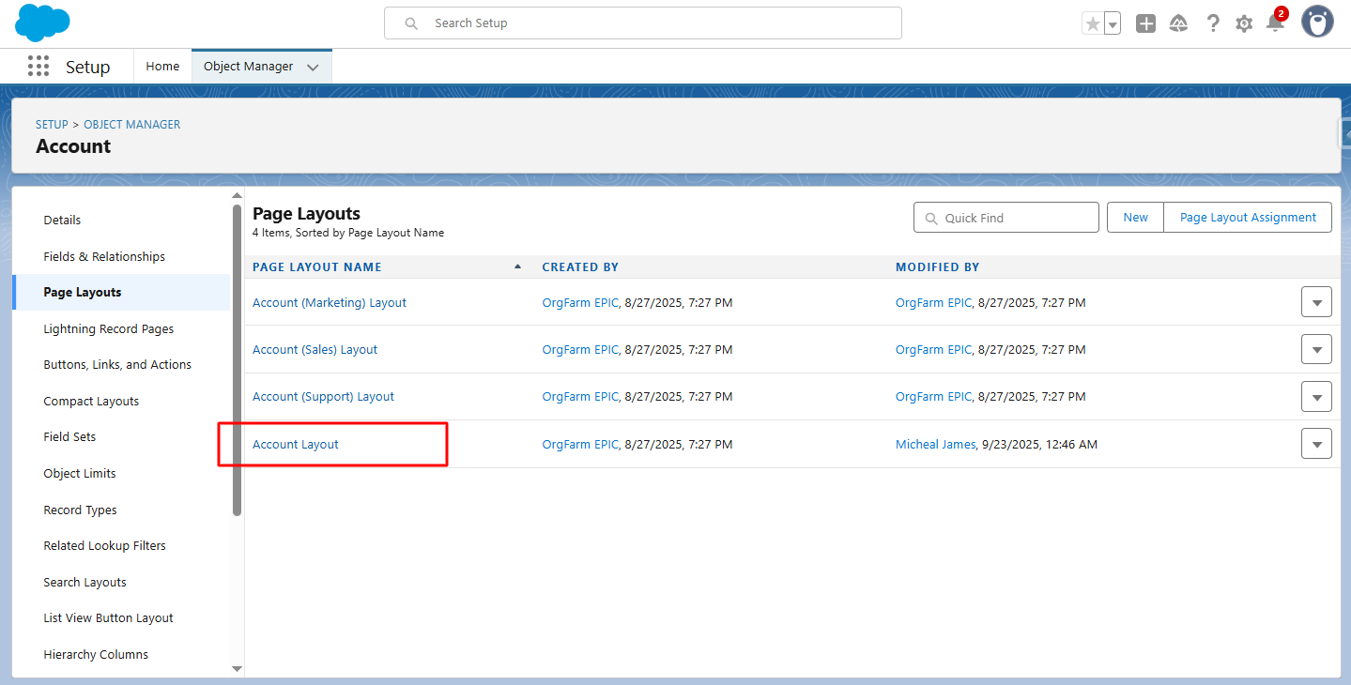Open the Notifications bell

(1275, 23)
